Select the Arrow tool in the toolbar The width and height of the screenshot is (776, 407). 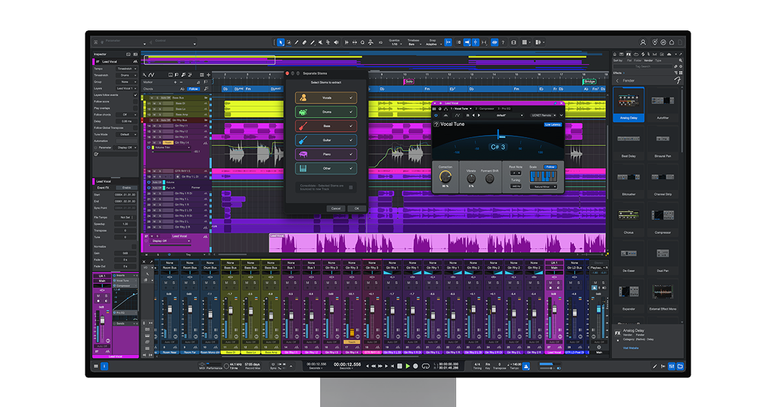[281, 42]
